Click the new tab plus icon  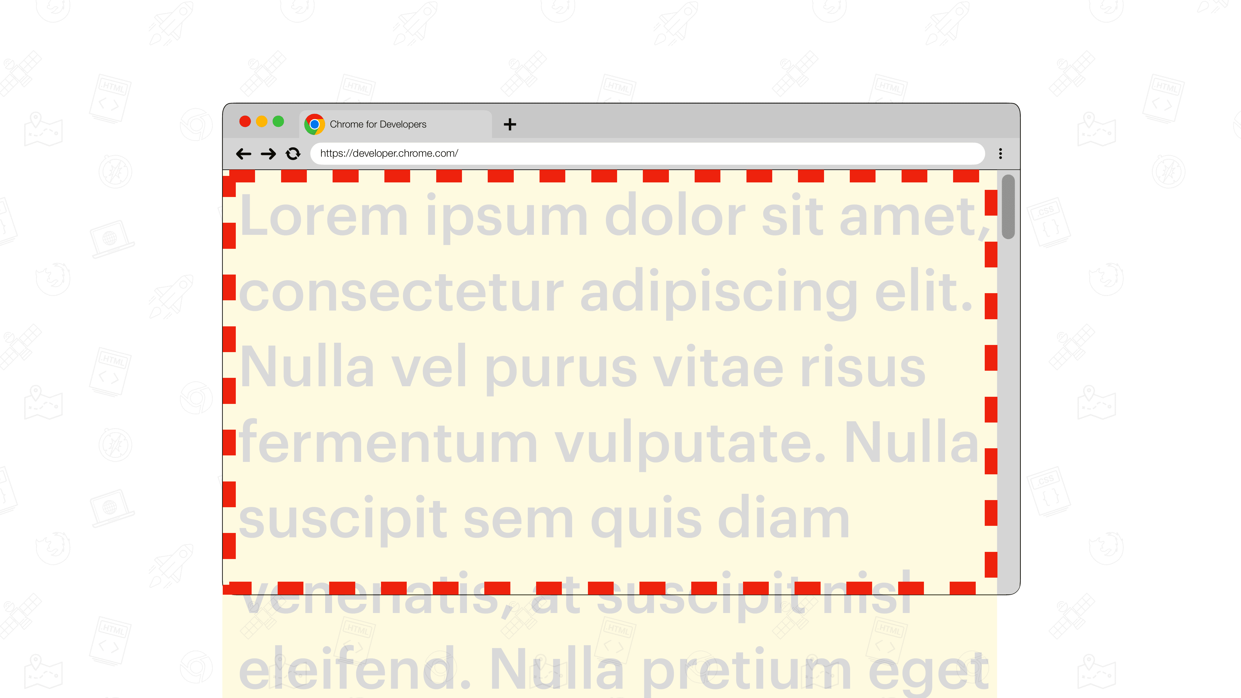coord(510,124)
